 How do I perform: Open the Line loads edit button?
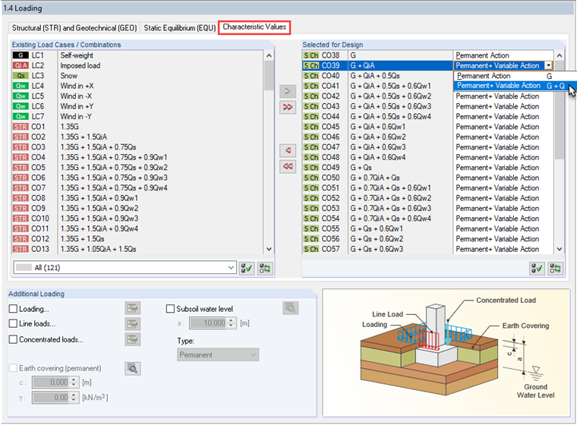pyautogui.click(x=132, y=324)
